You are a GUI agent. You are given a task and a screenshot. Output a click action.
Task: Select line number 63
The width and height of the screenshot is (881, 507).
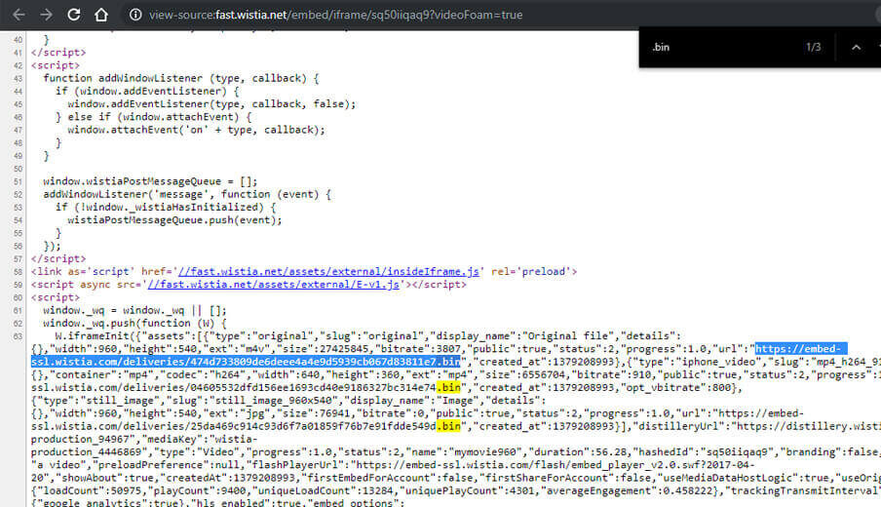point(18,336)
